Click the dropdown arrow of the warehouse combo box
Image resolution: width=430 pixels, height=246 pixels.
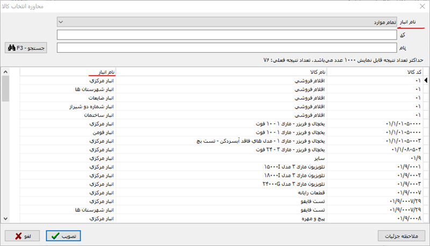pyautogui.click(x=61, y=22)
